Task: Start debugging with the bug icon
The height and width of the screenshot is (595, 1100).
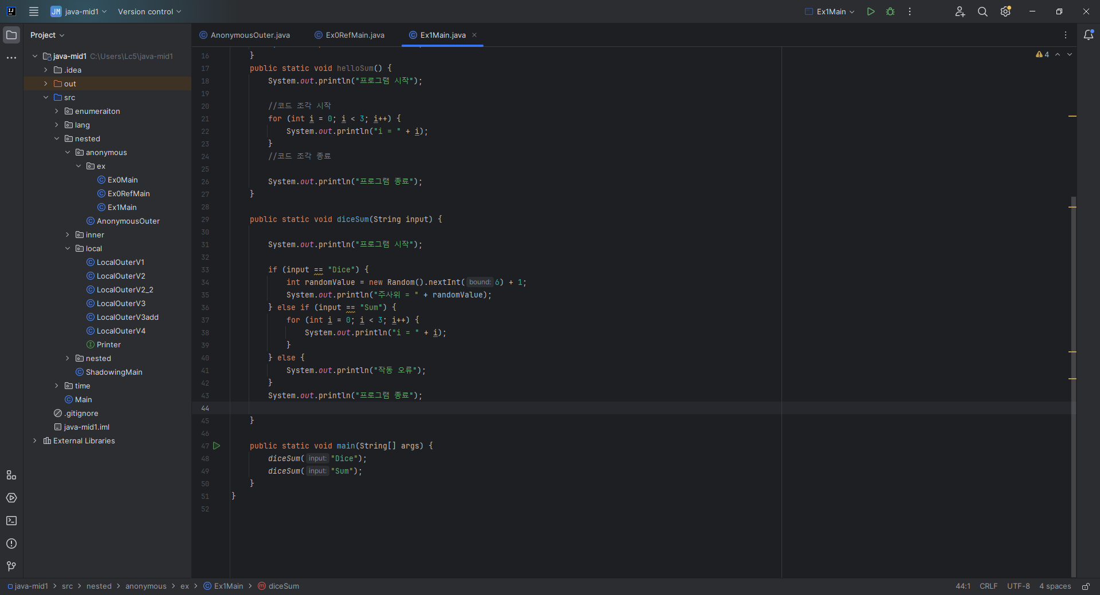Action: point(890,11)
